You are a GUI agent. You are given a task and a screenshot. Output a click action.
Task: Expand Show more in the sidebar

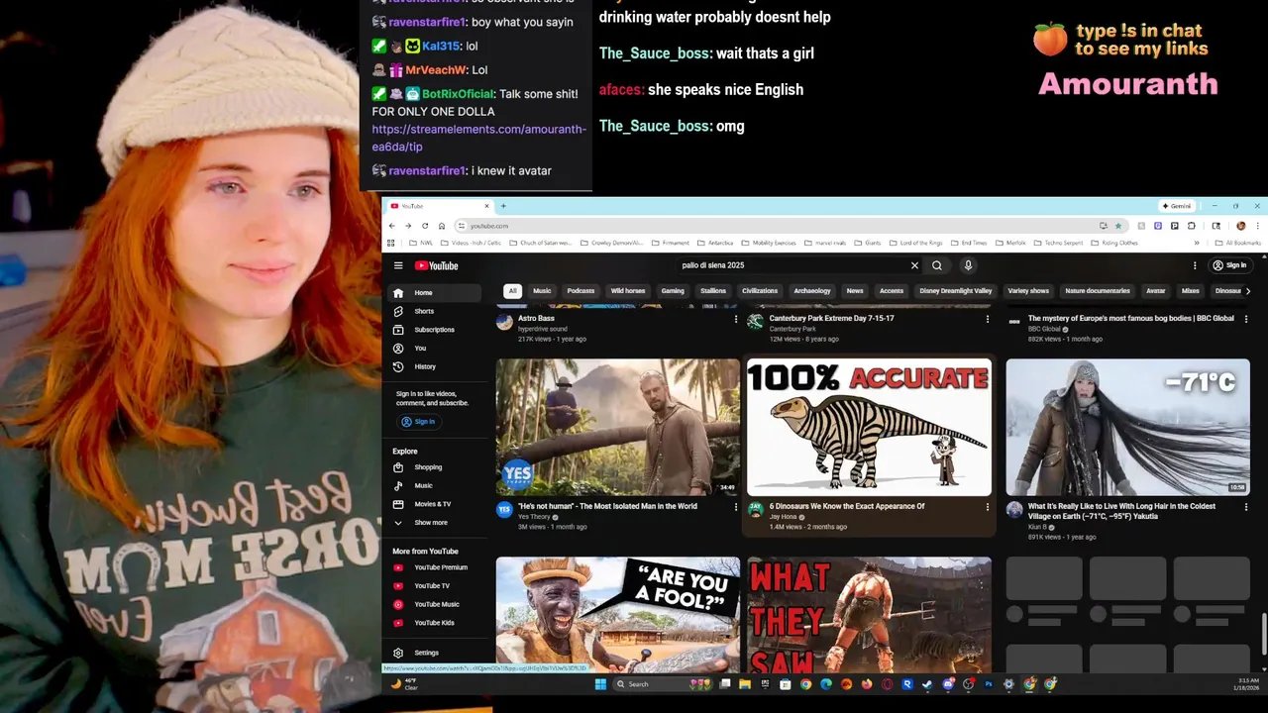point(433,522)
